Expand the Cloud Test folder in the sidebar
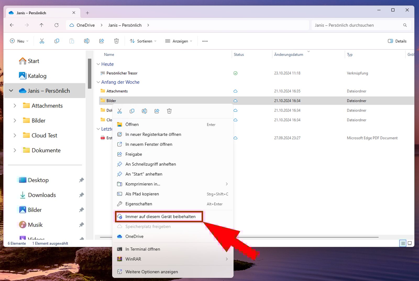 coord(15,135)
